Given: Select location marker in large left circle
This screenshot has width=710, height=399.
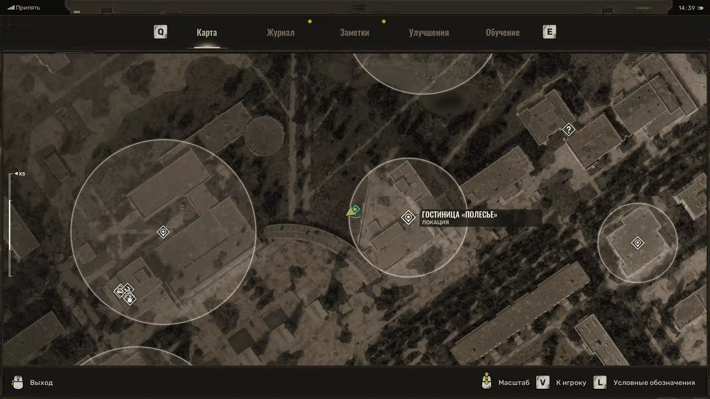Looking at the screenshot, I should click(x=163, y=232).
